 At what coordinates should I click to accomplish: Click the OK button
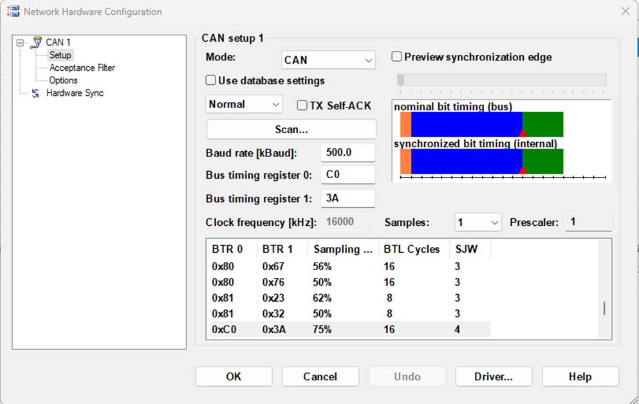(234, 376)
